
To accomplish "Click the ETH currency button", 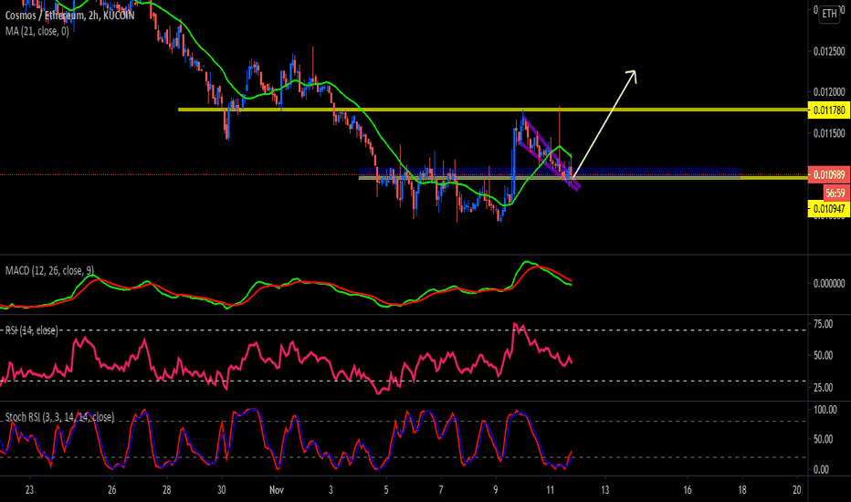I will pyautogui.click(x=829, y=14).
